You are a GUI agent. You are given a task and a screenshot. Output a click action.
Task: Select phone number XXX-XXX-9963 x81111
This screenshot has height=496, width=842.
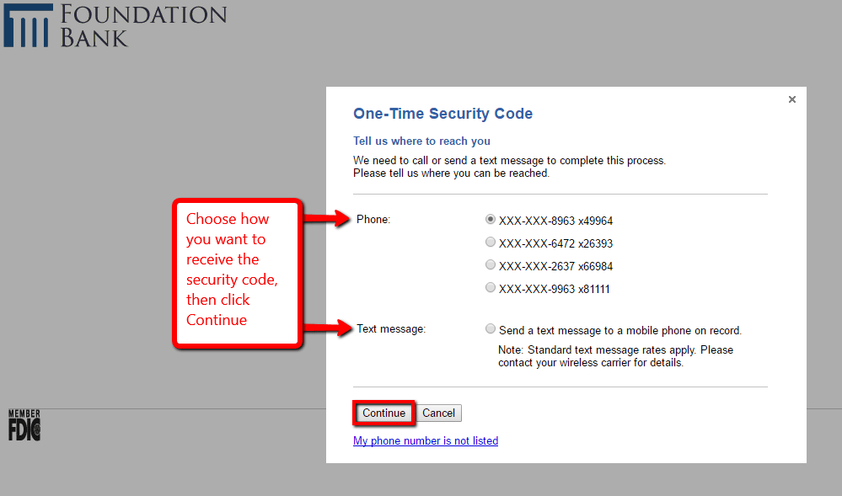click(491, 287)
